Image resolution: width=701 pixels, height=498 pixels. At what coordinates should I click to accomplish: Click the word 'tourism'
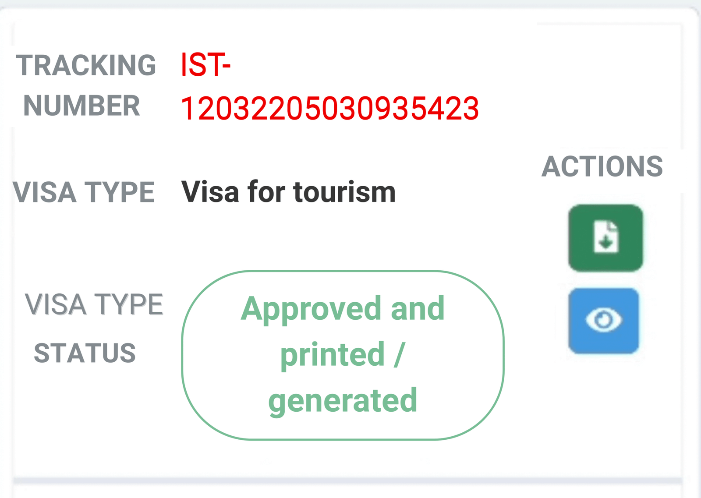pyautogui.click(x=344, y=192)
